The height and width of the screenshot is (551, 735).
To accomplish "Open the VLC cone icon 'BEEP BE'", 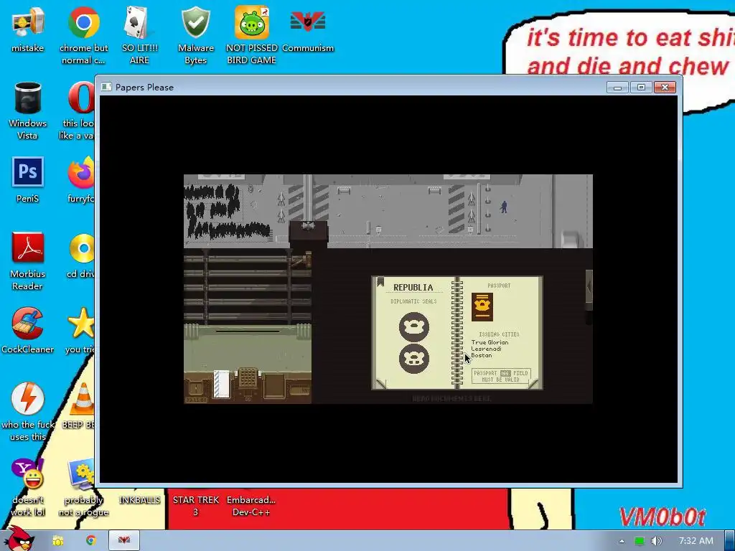I will point(79,406).
